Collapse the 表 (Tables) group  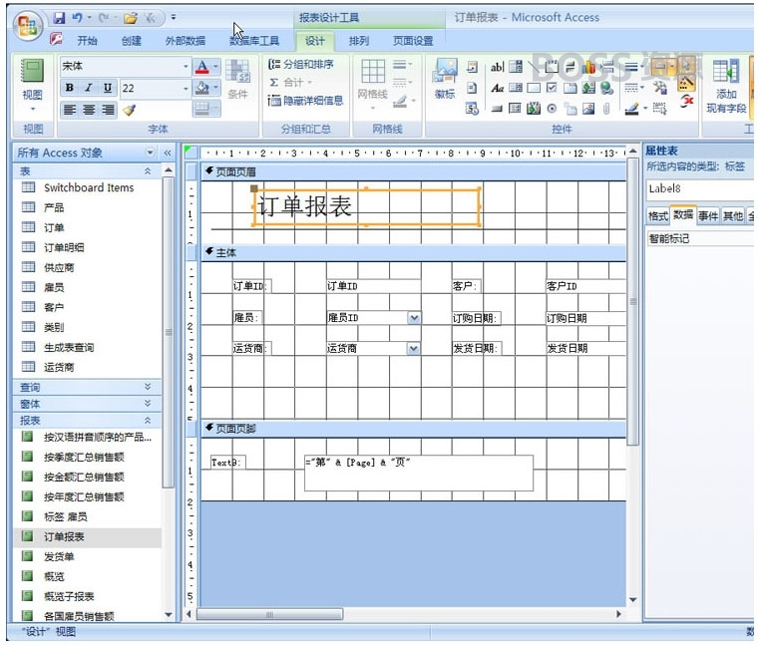tap(148, 171)
